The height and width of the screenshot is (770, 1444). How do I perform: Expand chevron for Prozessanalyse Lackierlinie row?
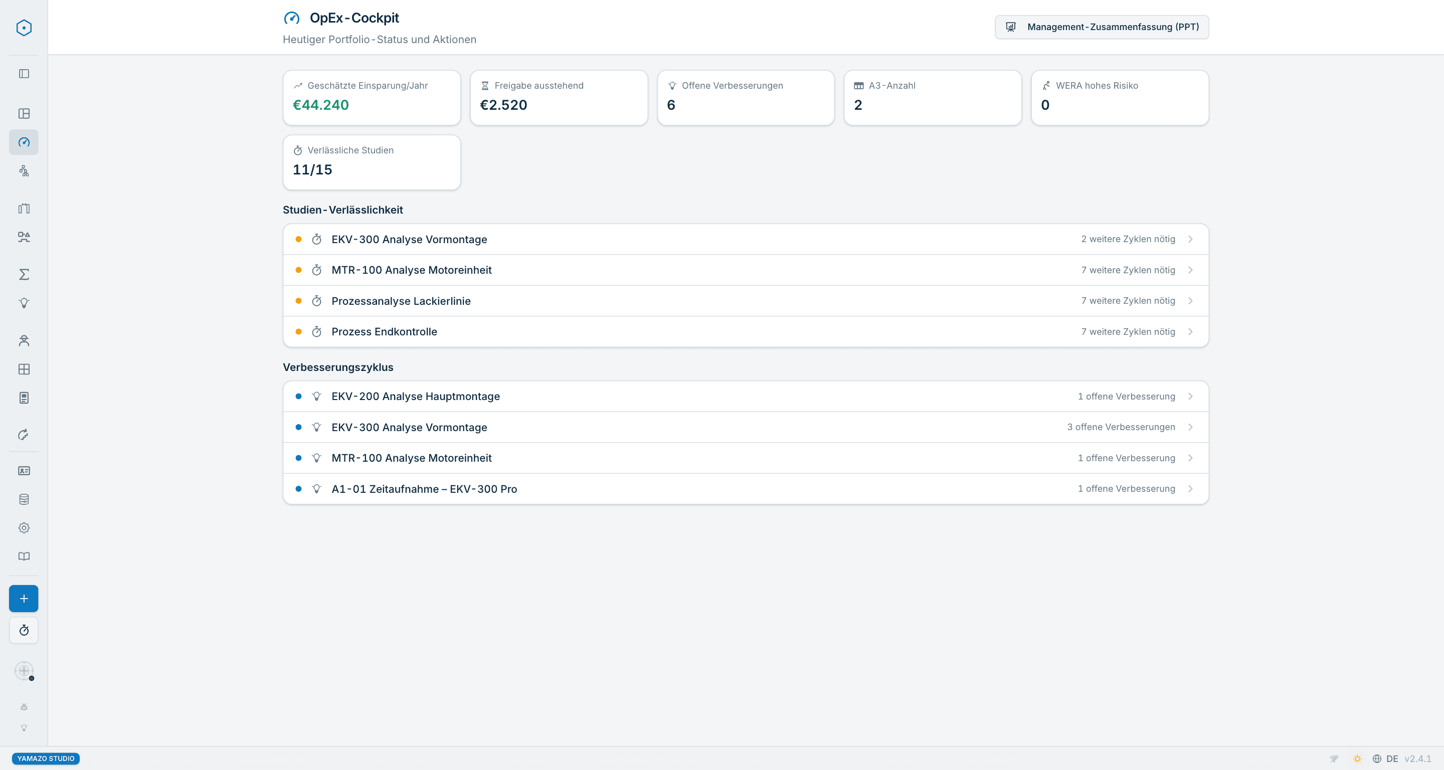[x=1191, y=301]
